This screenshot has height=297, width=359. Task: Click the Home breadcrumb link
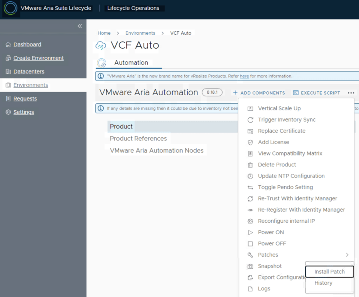click(x=104, y=33)
